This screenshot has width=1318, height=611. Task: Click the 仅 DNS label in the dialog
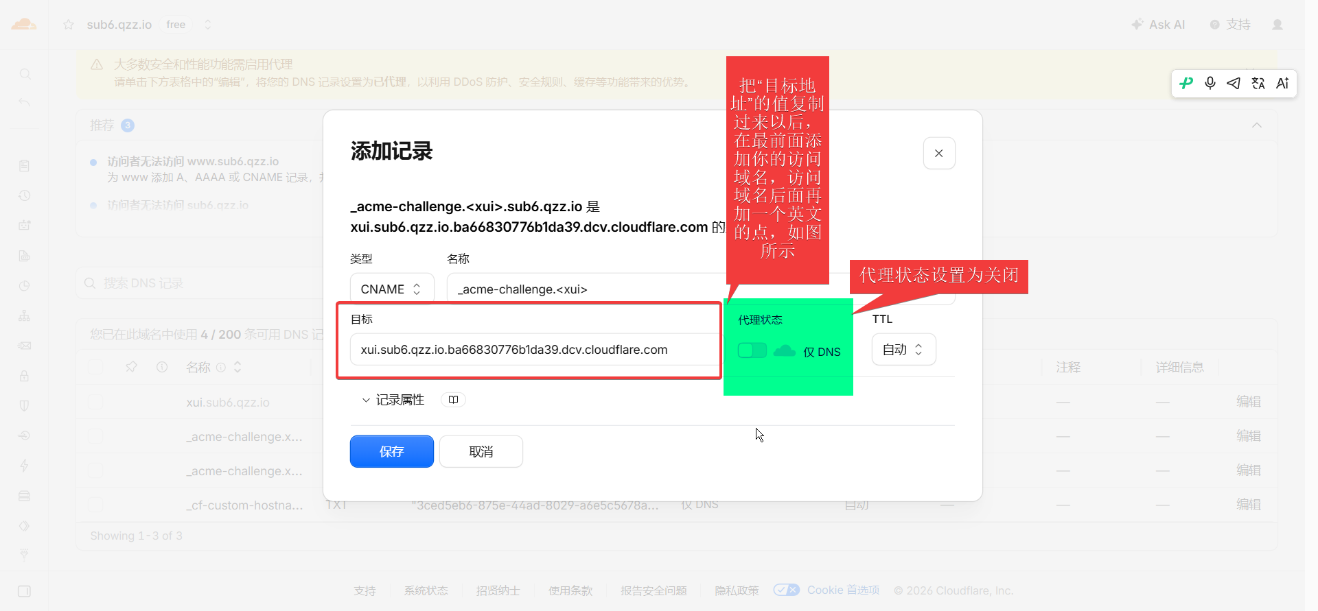click(822, 352)
